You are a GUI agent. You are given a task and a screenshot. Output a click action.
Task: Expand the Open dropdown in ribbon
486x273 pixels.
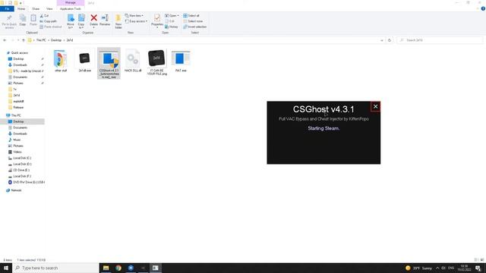click(x=172, y=15)
